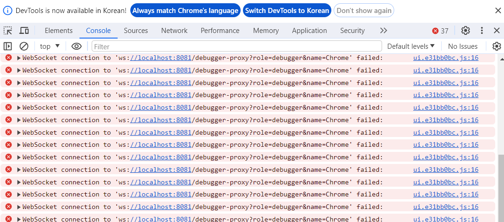Follow //localhost:8081 link in the topmost error row
Image resolution: width=504 pixels, height=222 pixels.
click(x=161, y=58)
